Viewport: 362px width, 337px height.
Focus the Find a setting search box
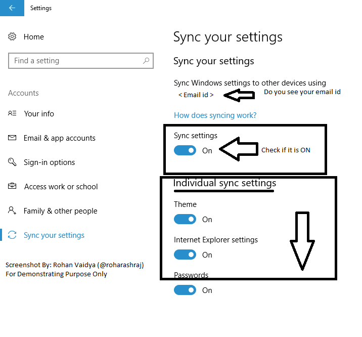(x=81, y=61)
